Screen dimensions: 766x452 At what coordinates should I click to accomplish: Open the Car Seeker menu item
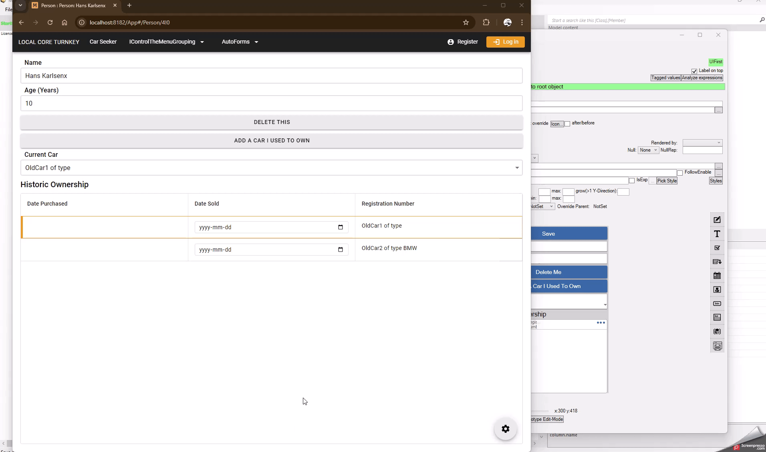pyautogui.click(x=103, y=42)
